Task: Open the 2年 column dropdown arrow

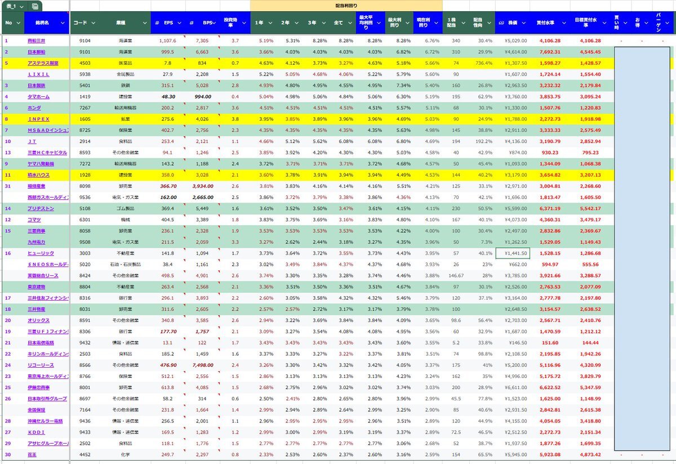Action: 297,23
